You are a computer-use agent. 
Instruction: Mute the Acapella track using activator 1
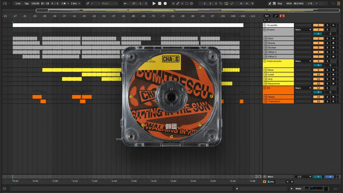click(x=318, y=25)
